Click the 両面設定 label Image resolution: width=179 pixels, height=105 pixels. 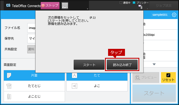pos(10,65)
